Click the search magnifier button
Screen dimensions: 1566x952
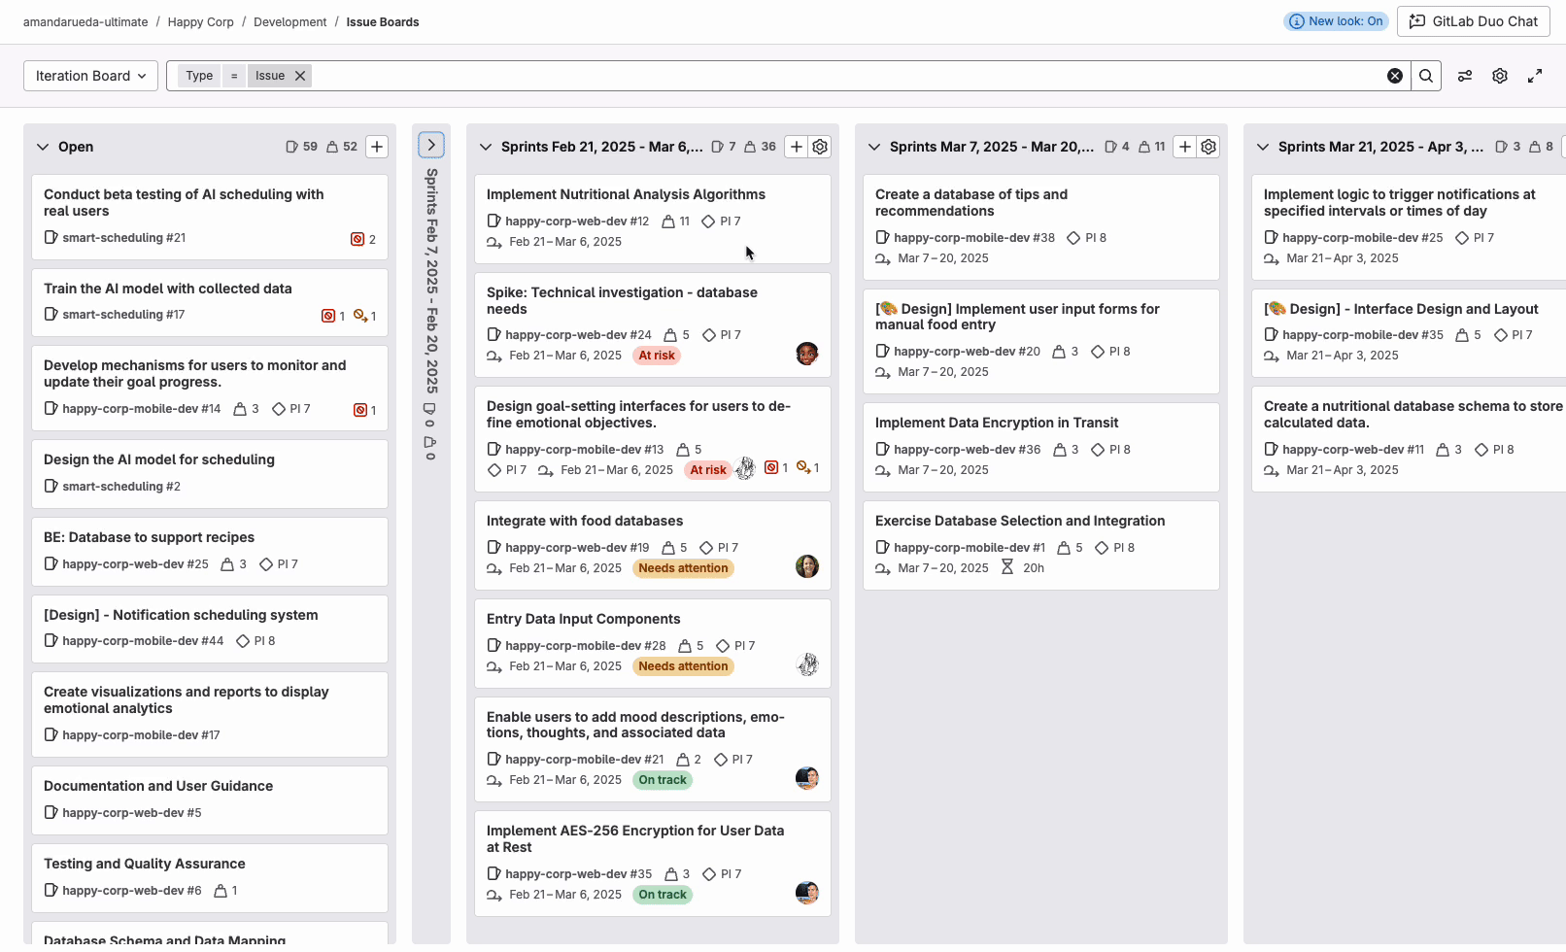[1426, 76]
